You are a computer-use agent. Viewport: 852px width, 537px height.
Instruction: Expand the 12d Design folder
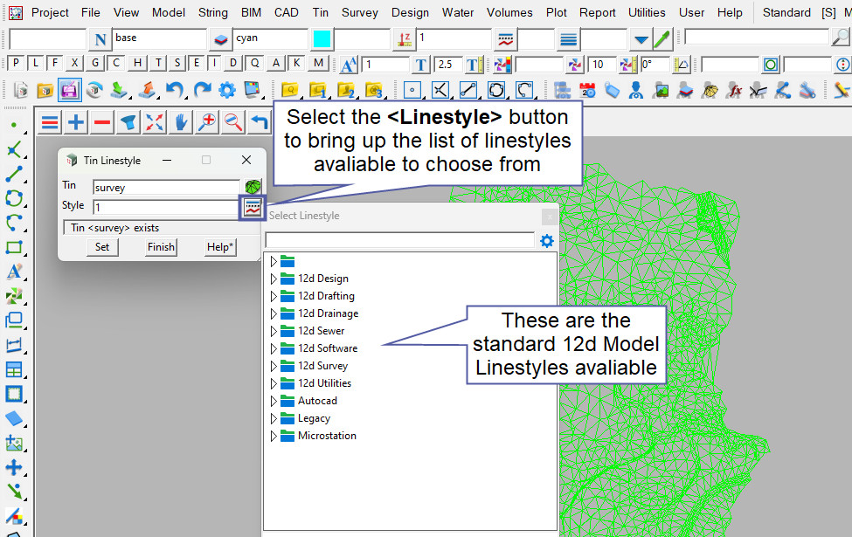274,279
